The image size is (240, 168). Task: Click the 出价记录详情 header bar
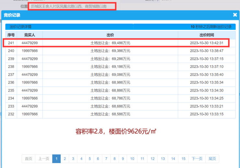(x=69, y=27)
